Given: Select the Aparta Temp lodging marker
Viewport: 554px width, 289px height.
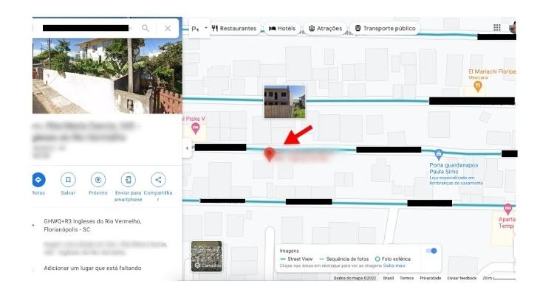Looking at the screenshot, I should point(507,209).
